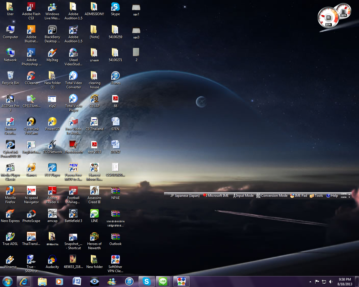Select the Total Video Player icon
This screenshot has width=359, height=287.
point(73,103)
